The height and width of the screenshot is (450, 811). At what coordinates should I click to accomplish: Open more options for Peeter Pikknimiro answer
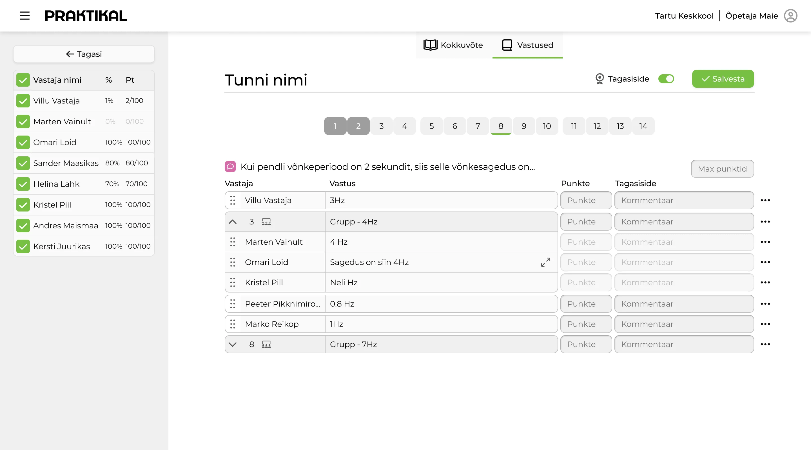click(x=765, y=304)
